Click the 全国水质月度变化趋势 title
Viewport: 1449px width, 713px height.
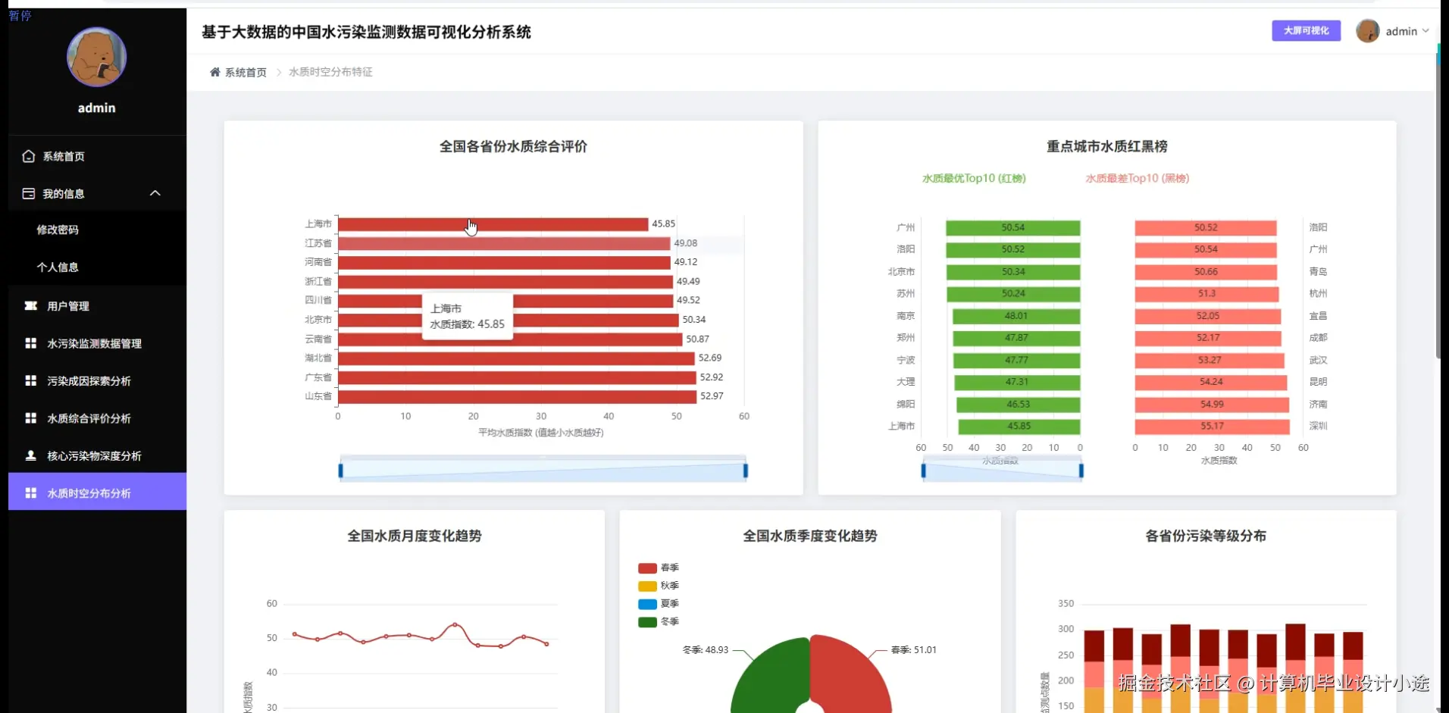(x=415, y=536)
